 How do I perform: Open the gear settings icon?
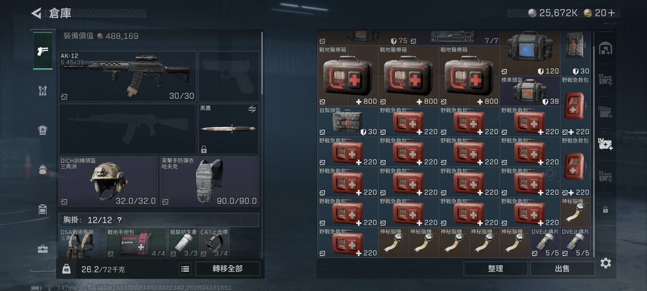tap(605, 263)
